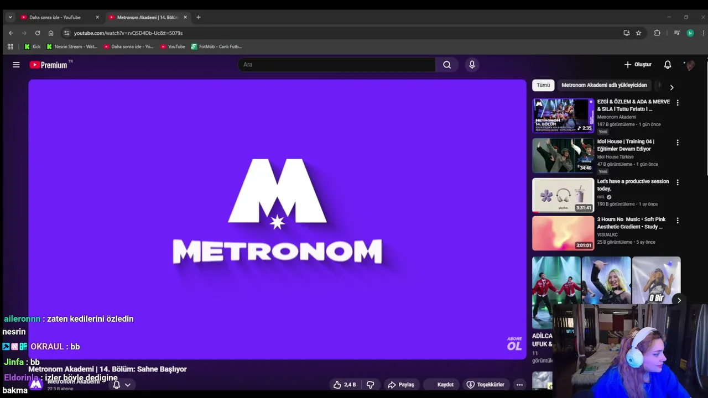Image resolution: width=708 pixels, height=398 pixels.
Task: Open the YouTube account avatar menu
Action: (689, 65)
